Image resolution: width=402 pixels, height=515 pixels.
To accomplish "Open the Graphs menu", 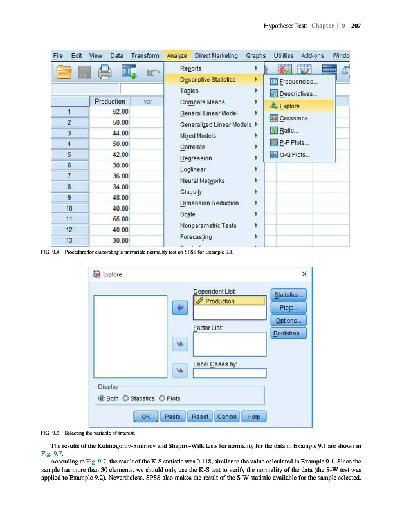I will point(255,55).
